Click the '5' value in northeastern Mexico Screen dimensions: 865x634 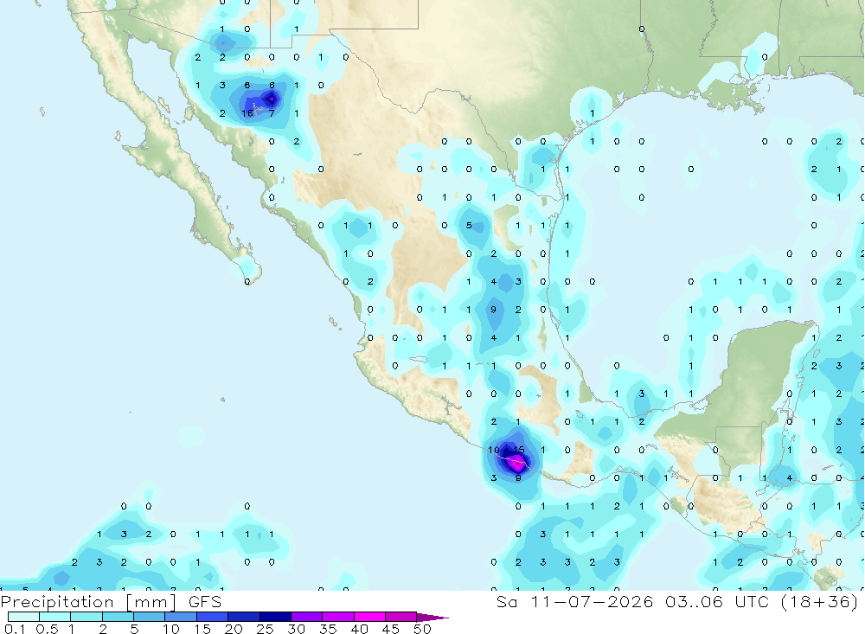[469, 225]
